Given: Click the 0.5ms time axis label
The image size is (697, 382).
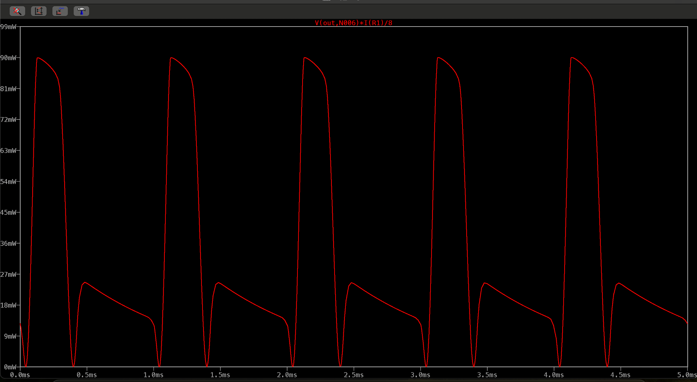Looking at the screenshot, I should tap(87, 375).
